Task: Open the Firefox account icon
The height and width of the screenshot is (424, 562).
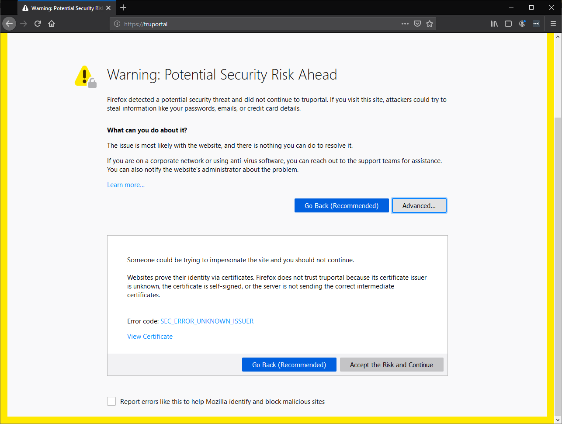Action: pyautogui.click(x=522, y=24)
